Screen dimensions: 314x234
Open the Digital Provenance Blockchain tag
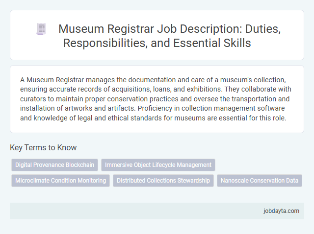point(54,165)
